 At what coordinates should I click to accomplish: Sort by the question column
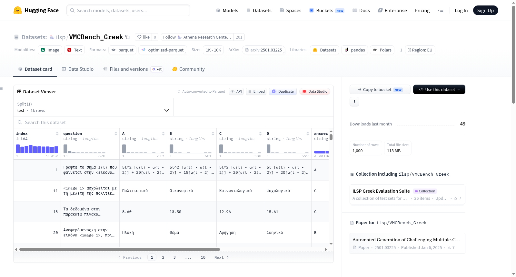coord(116,134)
